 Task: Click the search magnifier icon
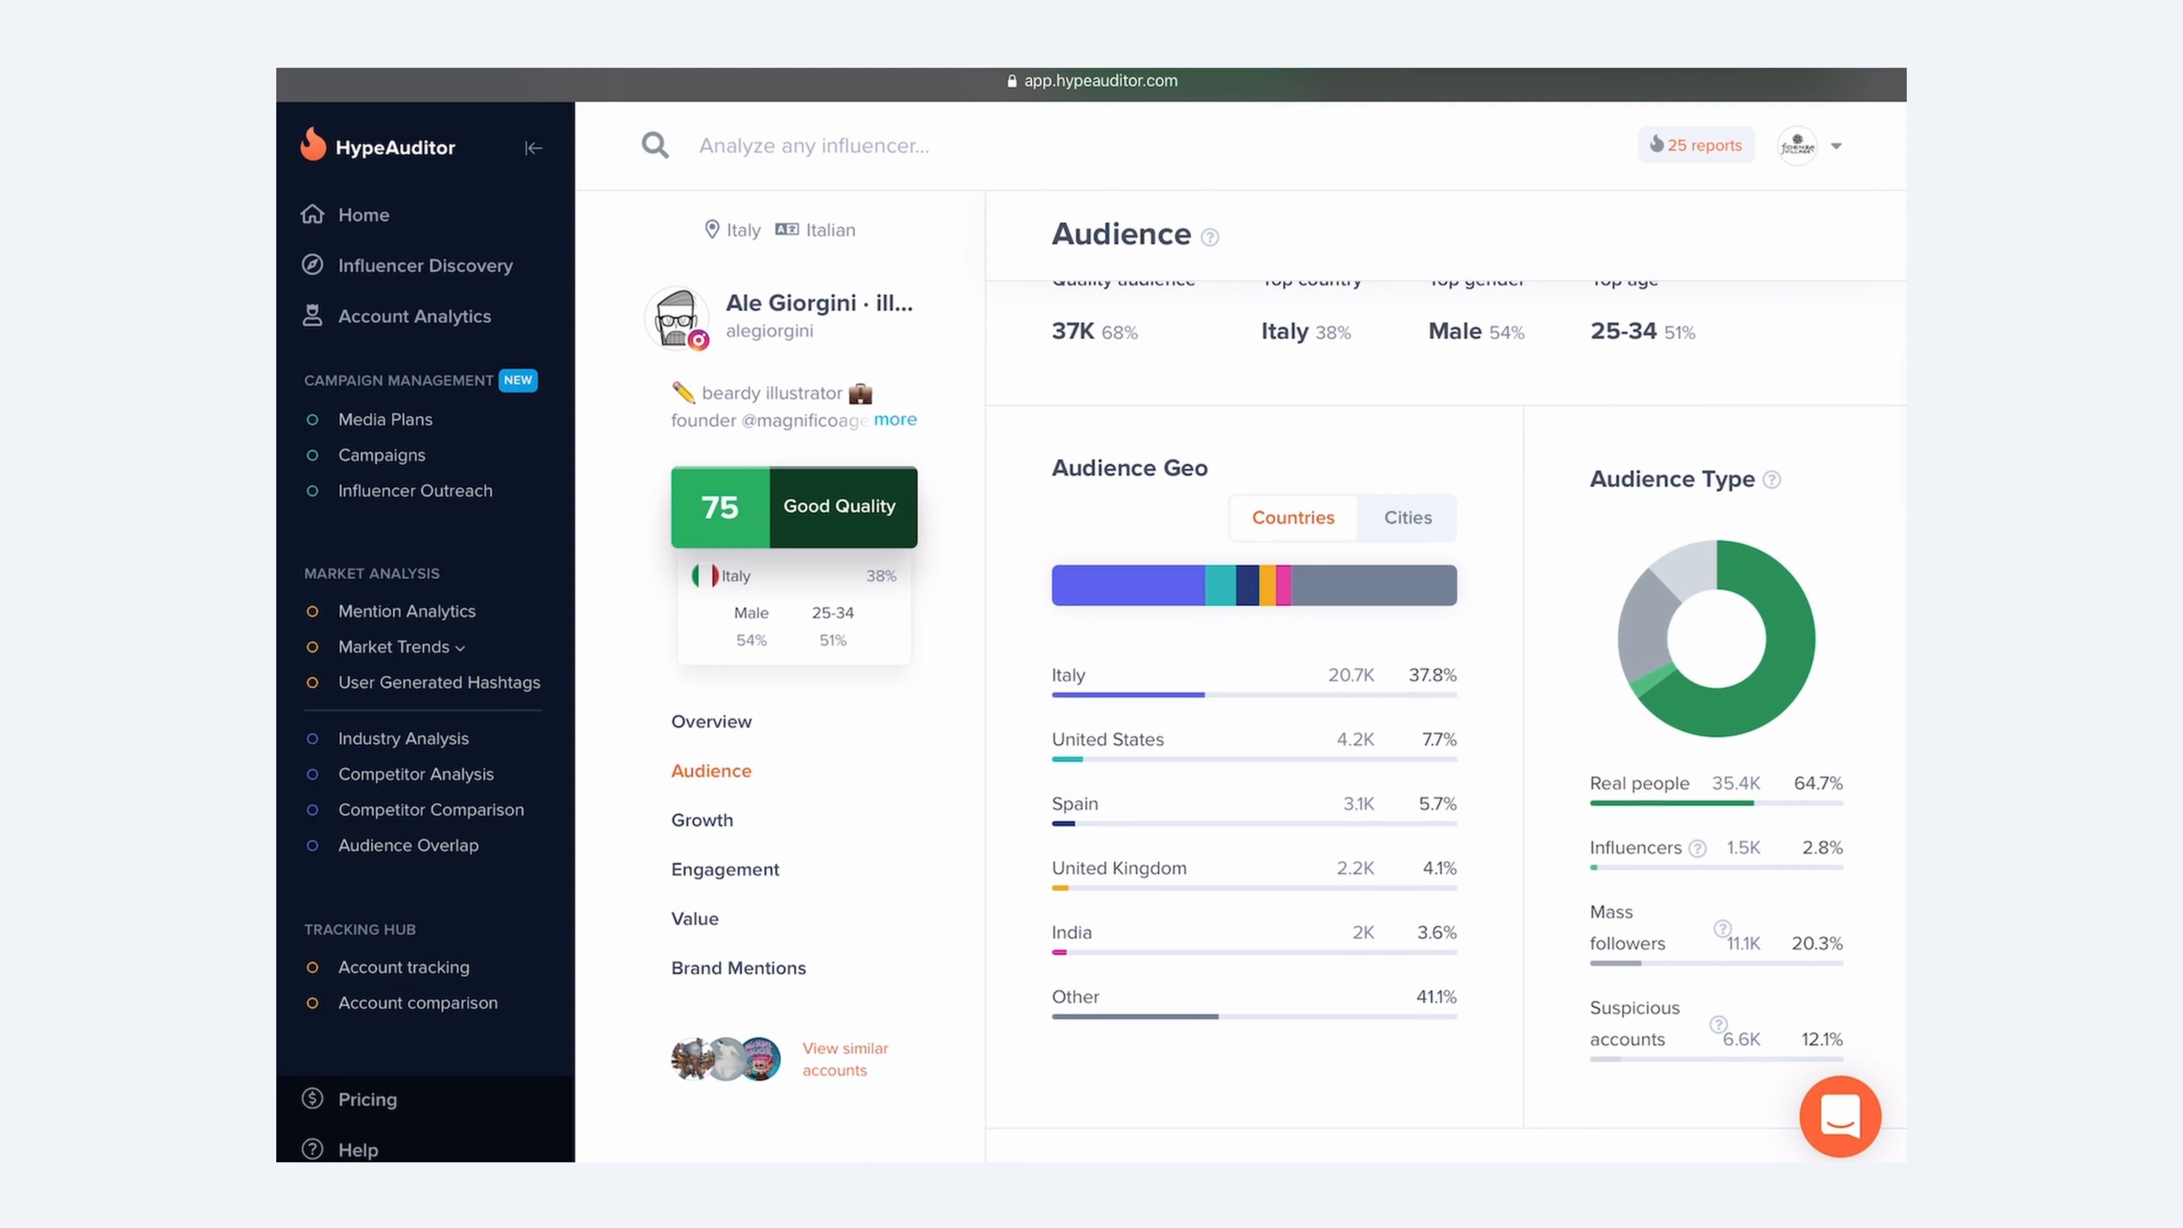(655, 145)
